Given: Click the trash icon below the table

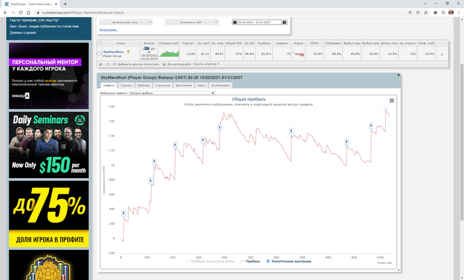Looking at the screenshot, I should pos(101,64).
